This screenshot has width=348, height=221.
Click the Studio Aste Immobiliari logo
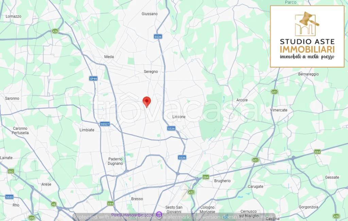coord(307,37)
